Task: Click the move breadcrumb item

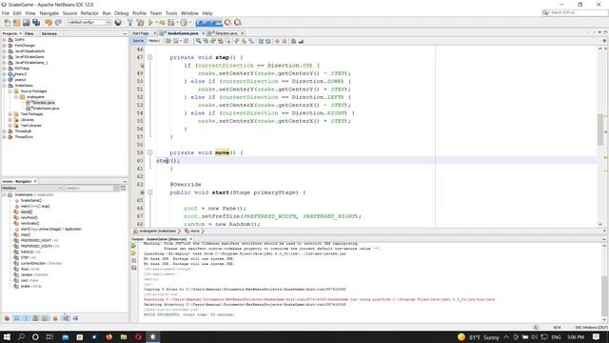Action: tap(194, 231)
